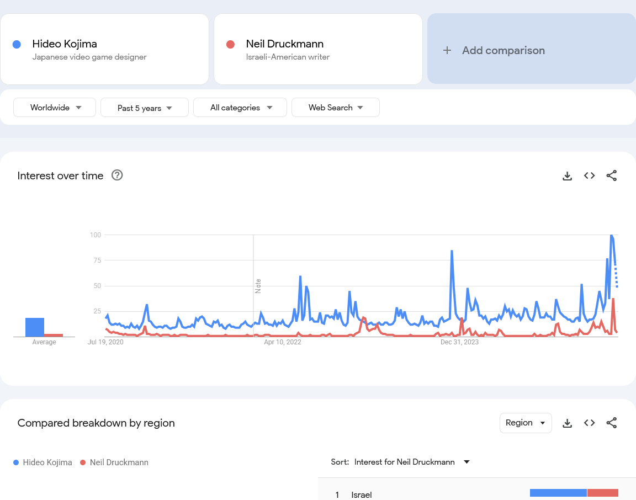The height and width of the screenshot is (500, 636).
Task: Click Japanese video game designer subtitle
Action: pos(89,57)
